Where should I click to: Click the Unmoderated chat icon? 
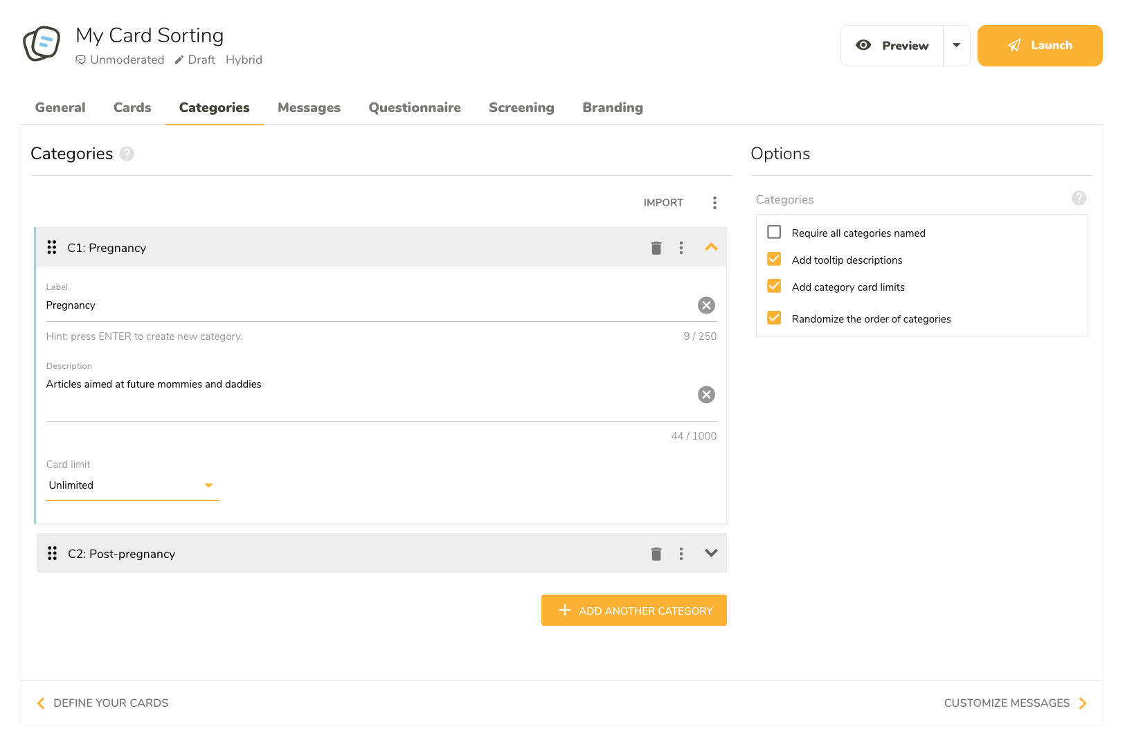[x=80, y=60]
